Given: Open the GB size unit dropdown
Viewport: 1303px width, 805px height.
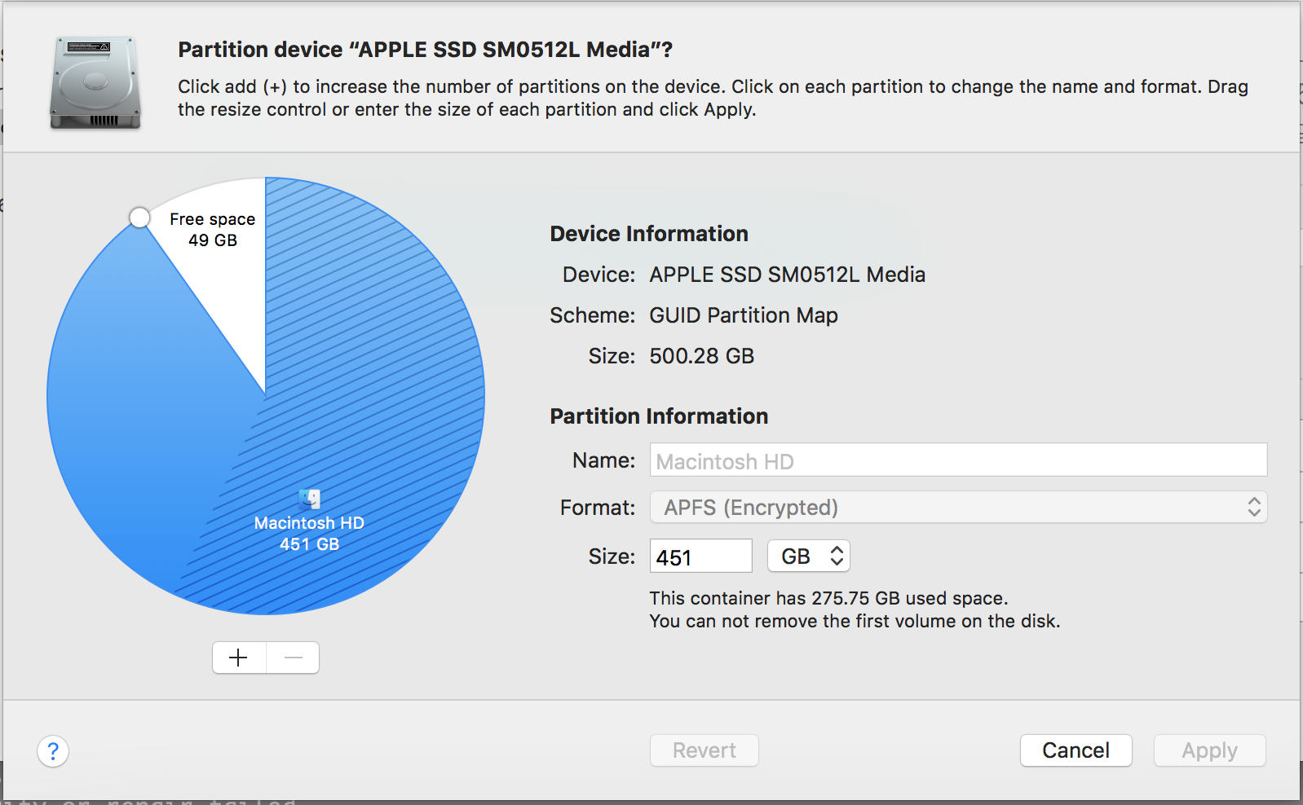Looking at the screenshot, I should (808, 556).
